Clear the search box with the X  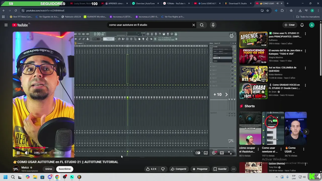194,25
